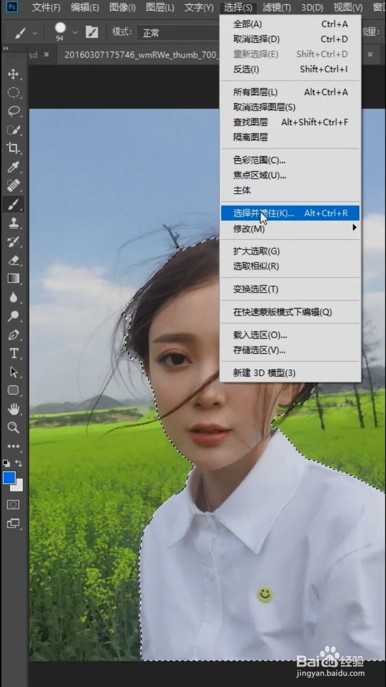Select the Clone Stamp tool
Viewport: 386px width, 687px height.
pyautogui.click(x=13, y=223)
